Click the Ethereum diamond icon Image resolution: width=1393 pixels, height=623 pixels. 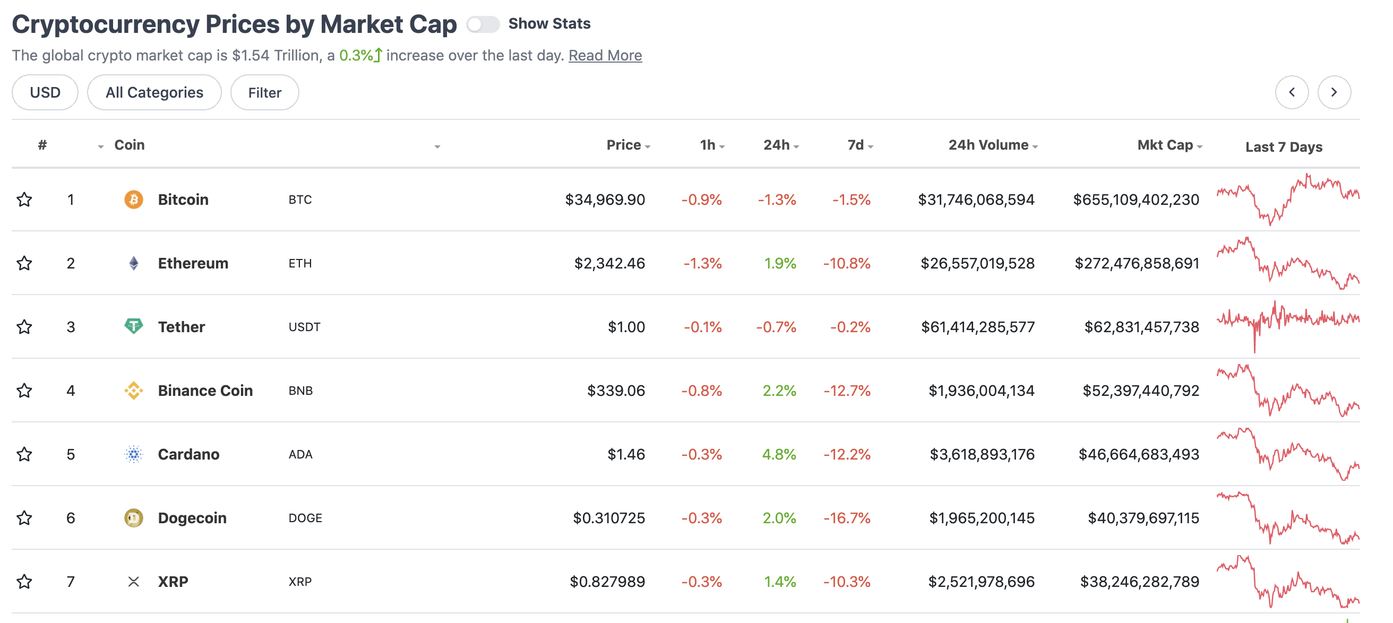pos(134,263)
